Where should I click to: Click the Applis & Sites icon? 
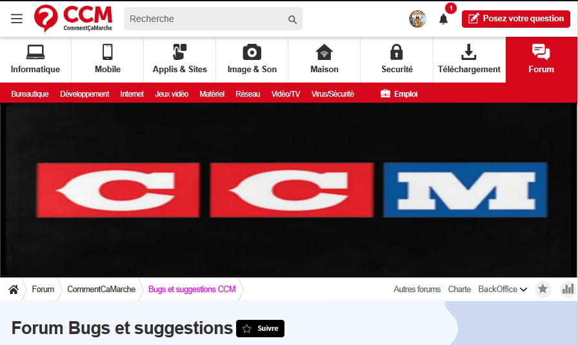click(180, 52)
